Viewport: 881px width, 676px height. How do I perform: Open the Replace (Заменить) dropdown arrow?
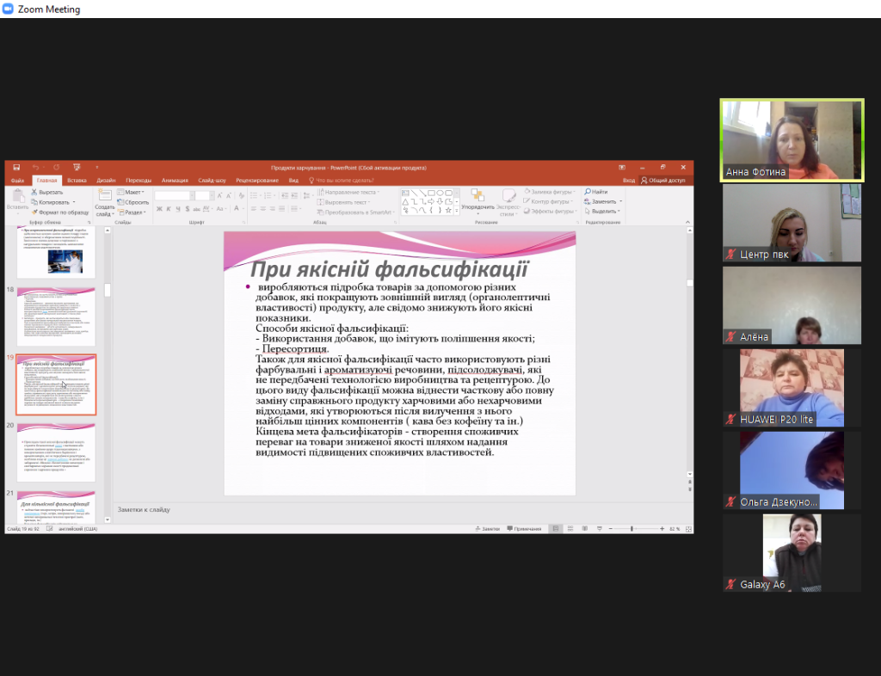coord(620,201)
